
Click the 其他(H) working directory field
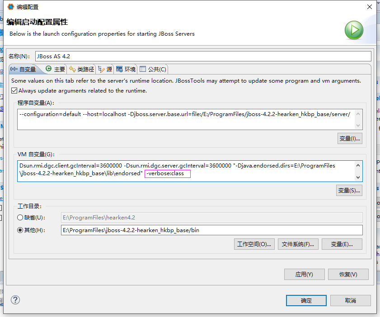[x=212, y=230]
